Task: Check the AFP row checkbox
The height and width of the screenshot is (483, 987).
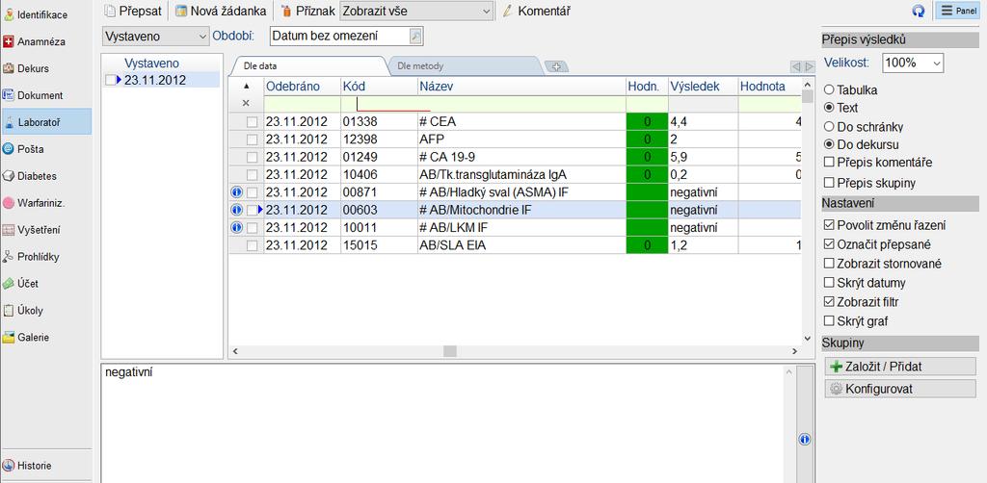Action: pos(252,140)
